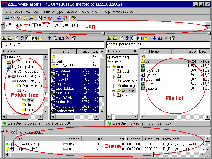212x159 pixels.
Task: Open the Local menu
Action: pyautogui.click(x=19, y=12)
